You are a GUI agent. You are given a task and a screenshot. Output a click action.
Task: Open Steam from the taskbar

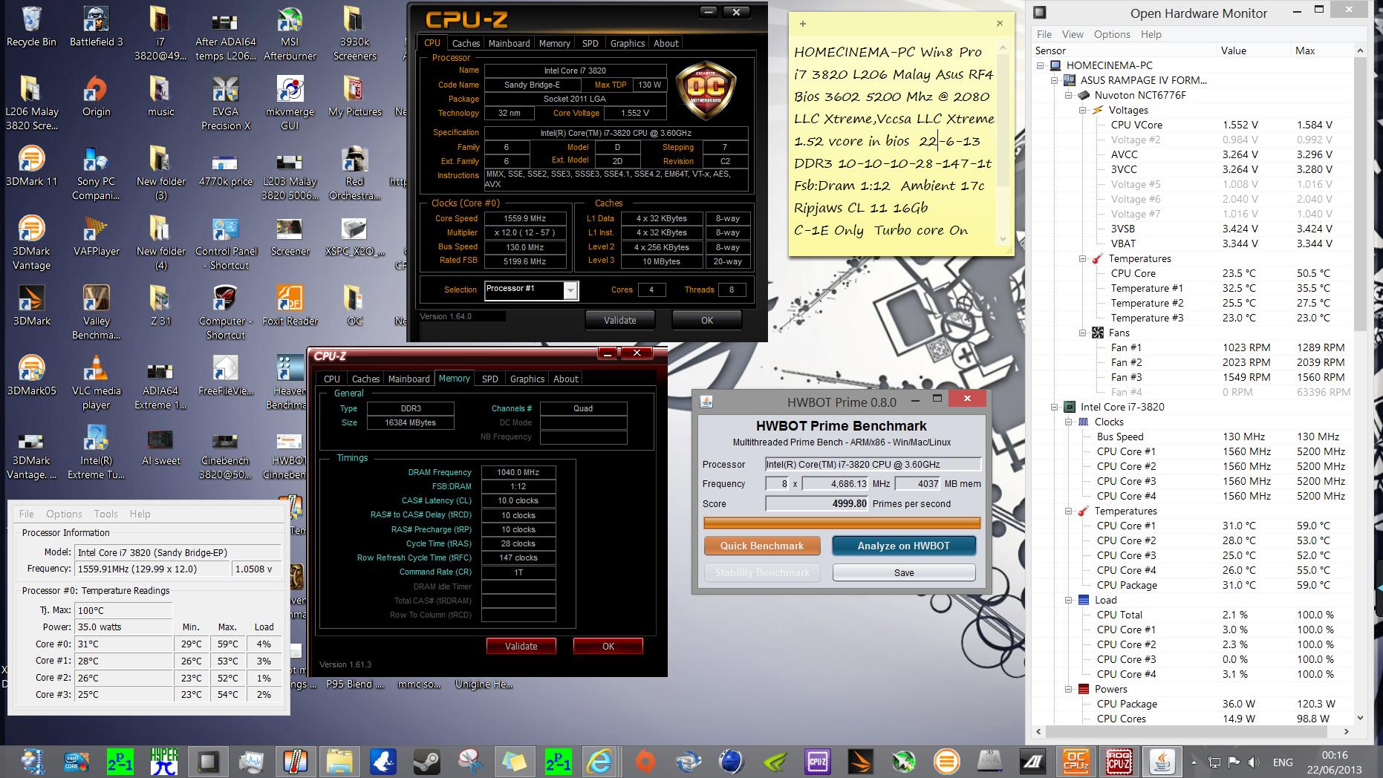[x=426, y=761]
